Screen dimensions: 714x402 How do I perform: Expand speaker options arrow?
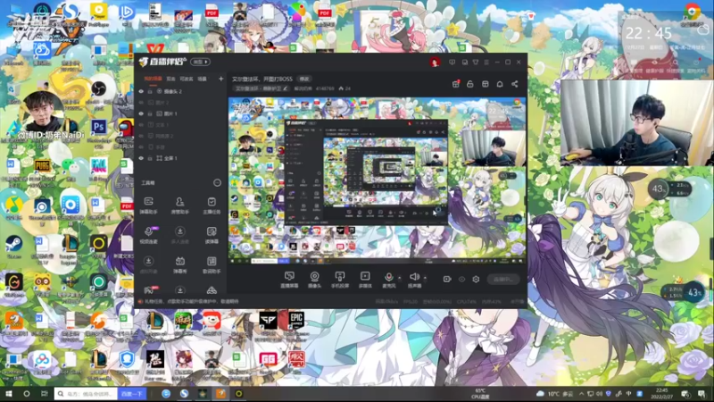click(x=426, y=277)
